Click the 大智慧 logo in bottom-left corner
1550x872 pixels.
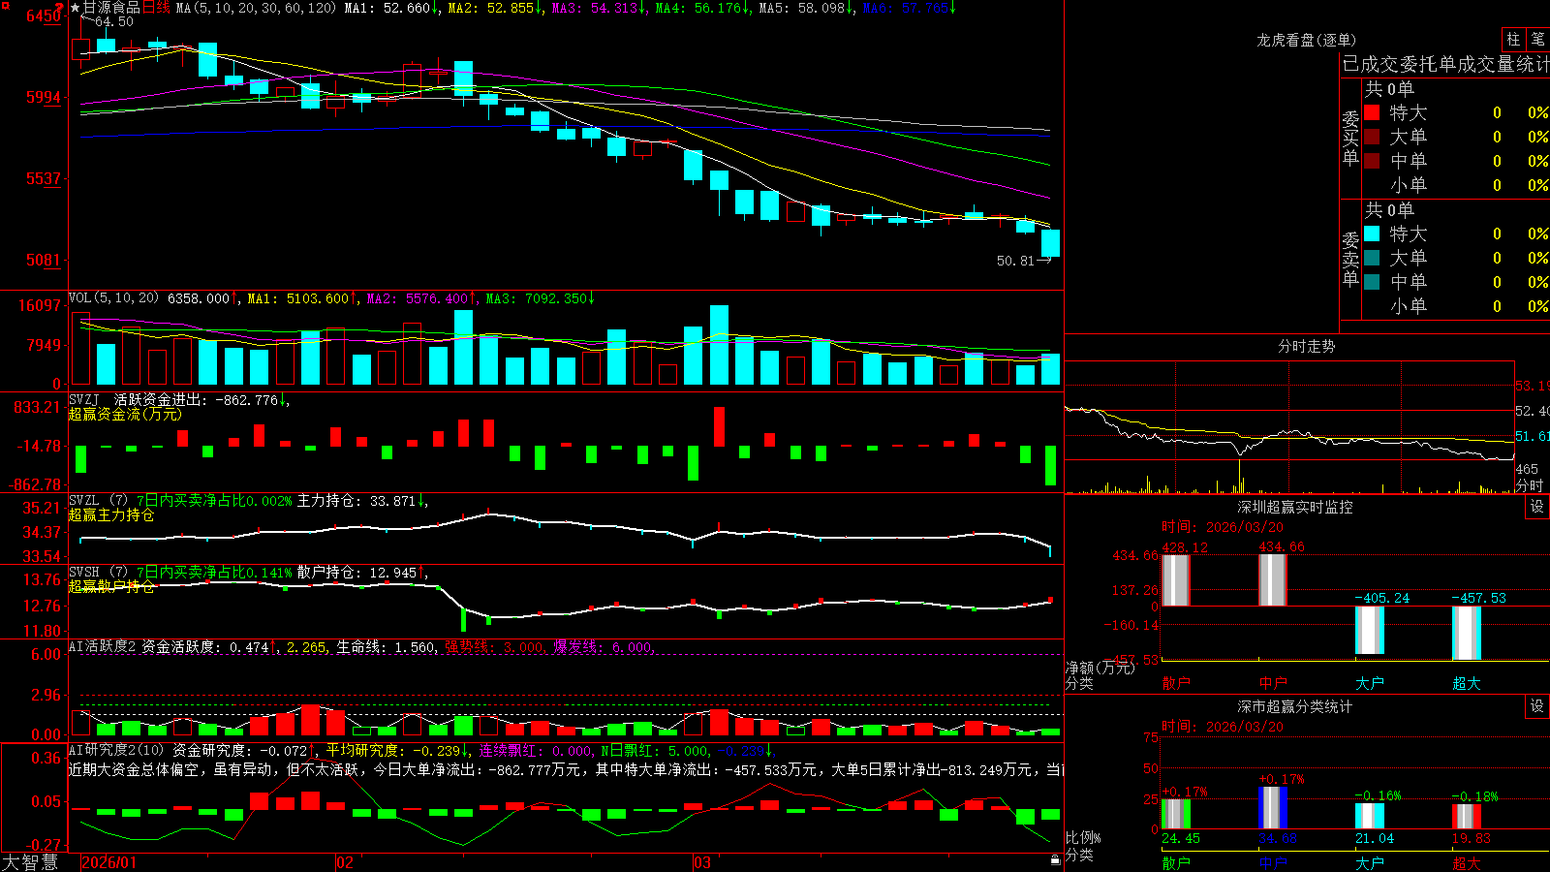30,862
